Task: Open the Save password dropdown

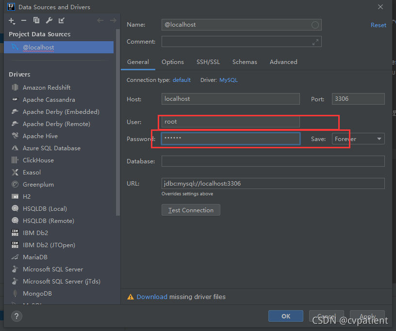Action: pyautogui.click(x=358, y=139)
